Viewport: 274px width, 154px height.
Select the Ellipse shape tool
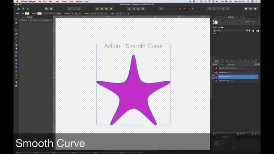pos(16,64)
